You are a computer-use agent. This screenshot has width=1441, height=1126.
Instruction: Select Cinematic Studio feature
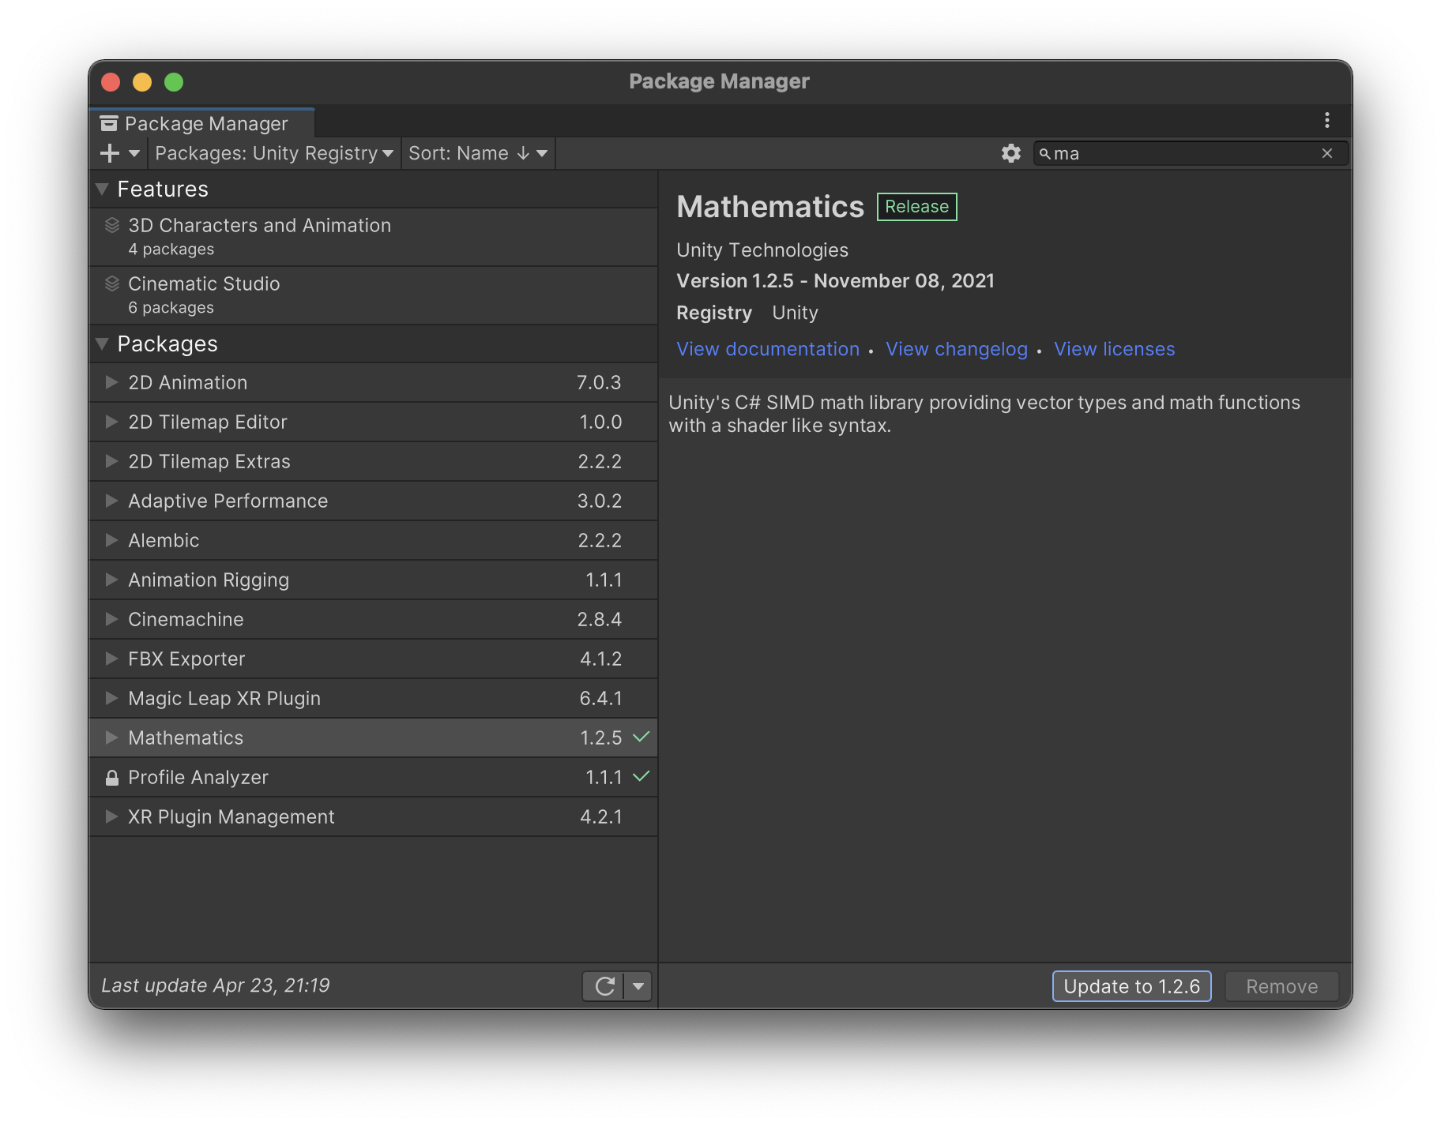pos(374,295)
